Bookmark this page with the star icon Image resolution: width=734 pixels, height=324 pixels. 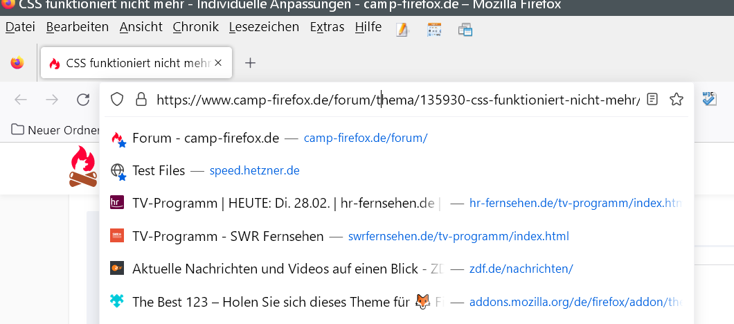point(677,100)
